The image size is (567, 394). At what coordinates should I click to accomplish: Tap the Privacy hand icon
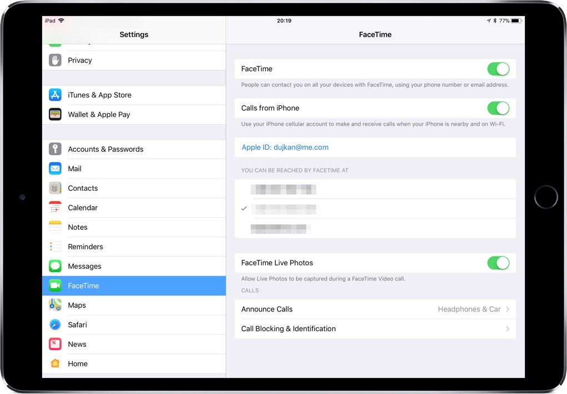point(55,60)
